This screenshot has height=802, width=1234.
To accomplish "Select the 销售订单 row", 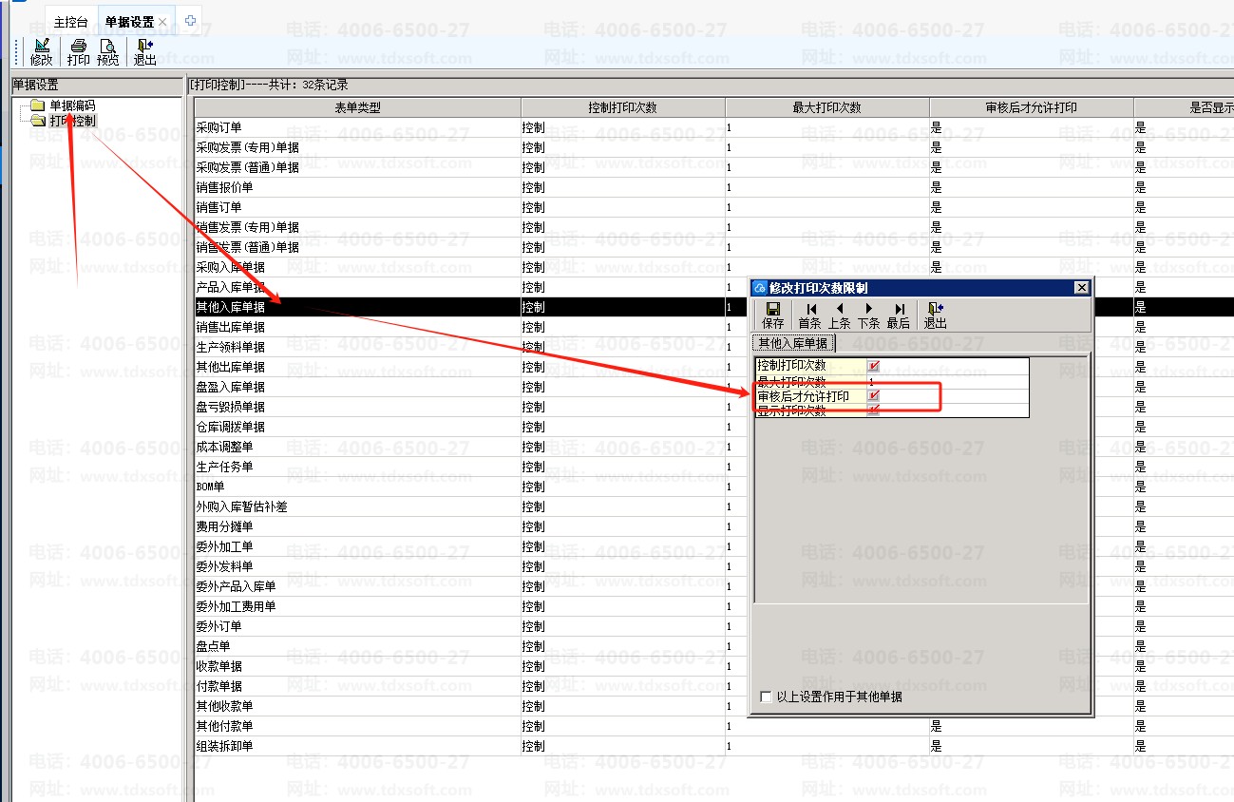I will coord(714,207).
